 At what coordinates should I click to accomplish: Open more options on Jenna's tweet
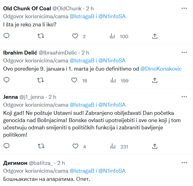pyautogui.click(x=184, y=97)
